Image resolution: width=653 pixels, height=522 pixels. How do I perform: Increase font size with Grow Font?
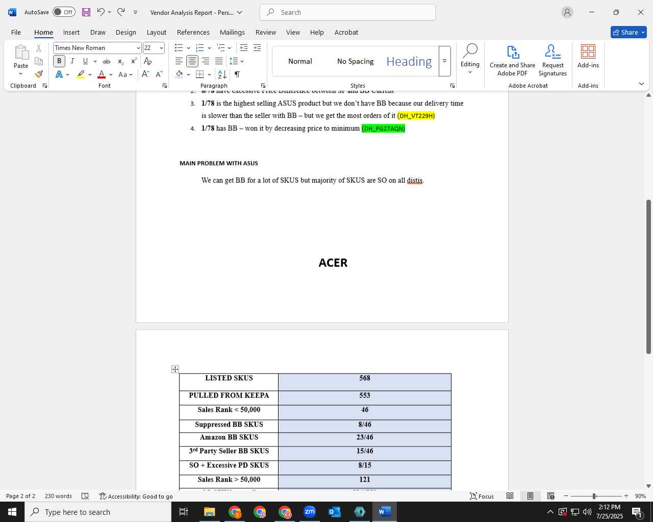pyautogui.click(x=145, y=74)
